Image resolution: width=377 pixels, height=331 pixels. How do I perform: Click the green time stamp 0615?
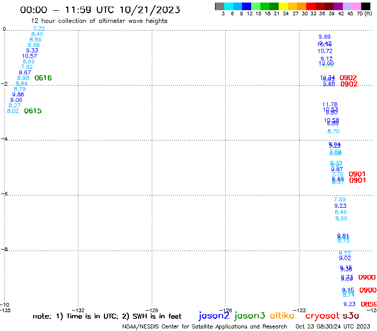pyautogui.click(x=33, y=111)
